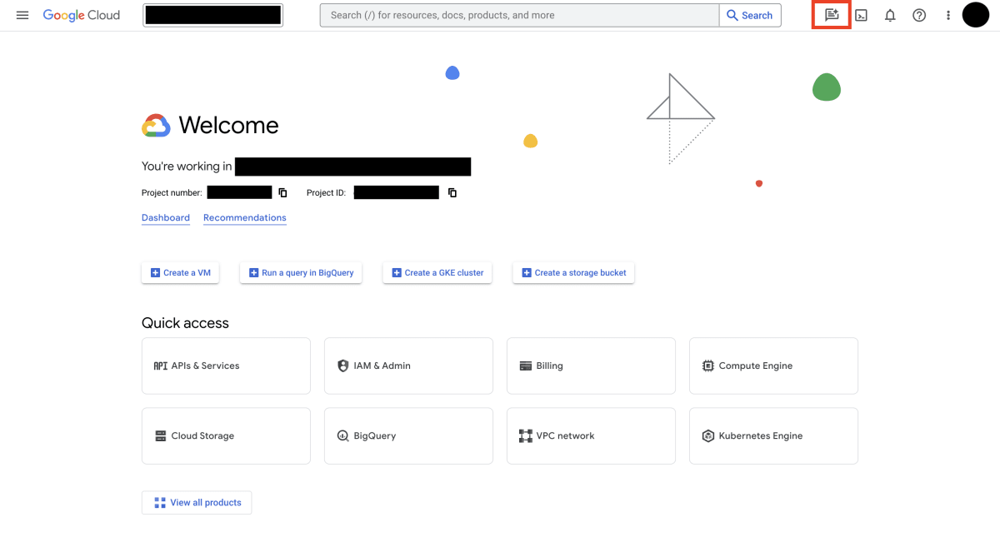
Task: Click Run a query in BigQuery
Action: click(301, 272)
